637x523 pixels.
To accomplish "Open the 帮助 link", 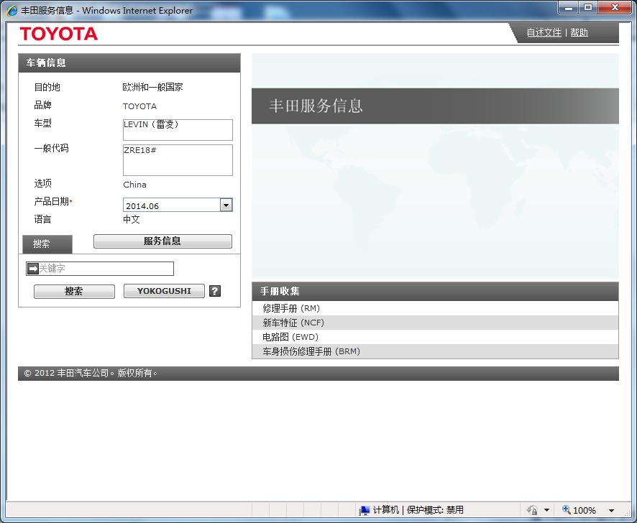I will pyautogui.click(x=579, y=32).
